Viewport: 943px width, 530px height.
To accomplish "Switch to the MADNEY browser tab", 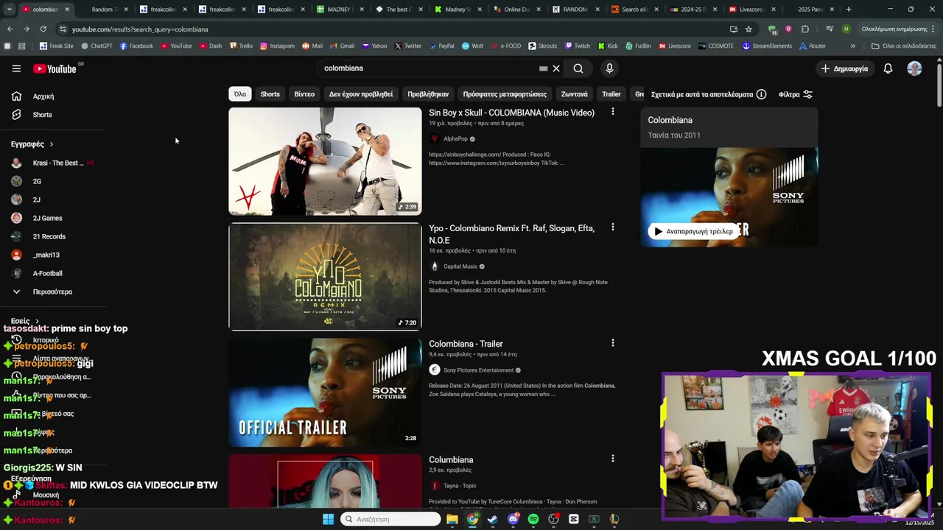I will click(338, 10).
